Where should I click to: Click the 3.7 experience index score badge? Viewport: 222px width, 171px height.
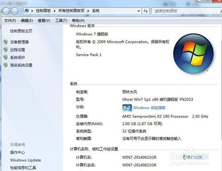click(127, 108)
